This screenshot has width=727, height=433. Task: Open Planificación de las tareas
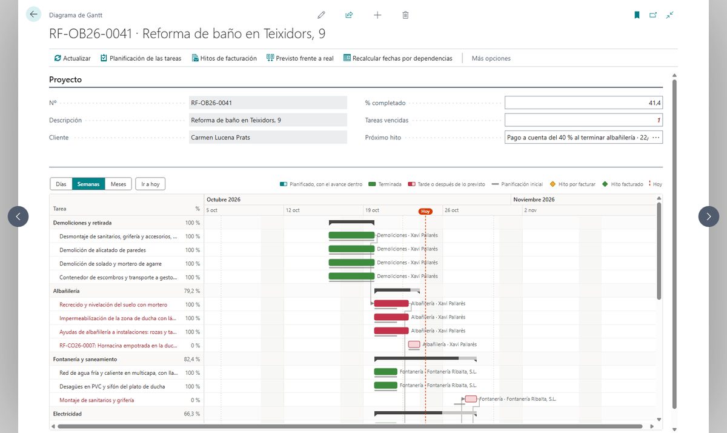141,58
